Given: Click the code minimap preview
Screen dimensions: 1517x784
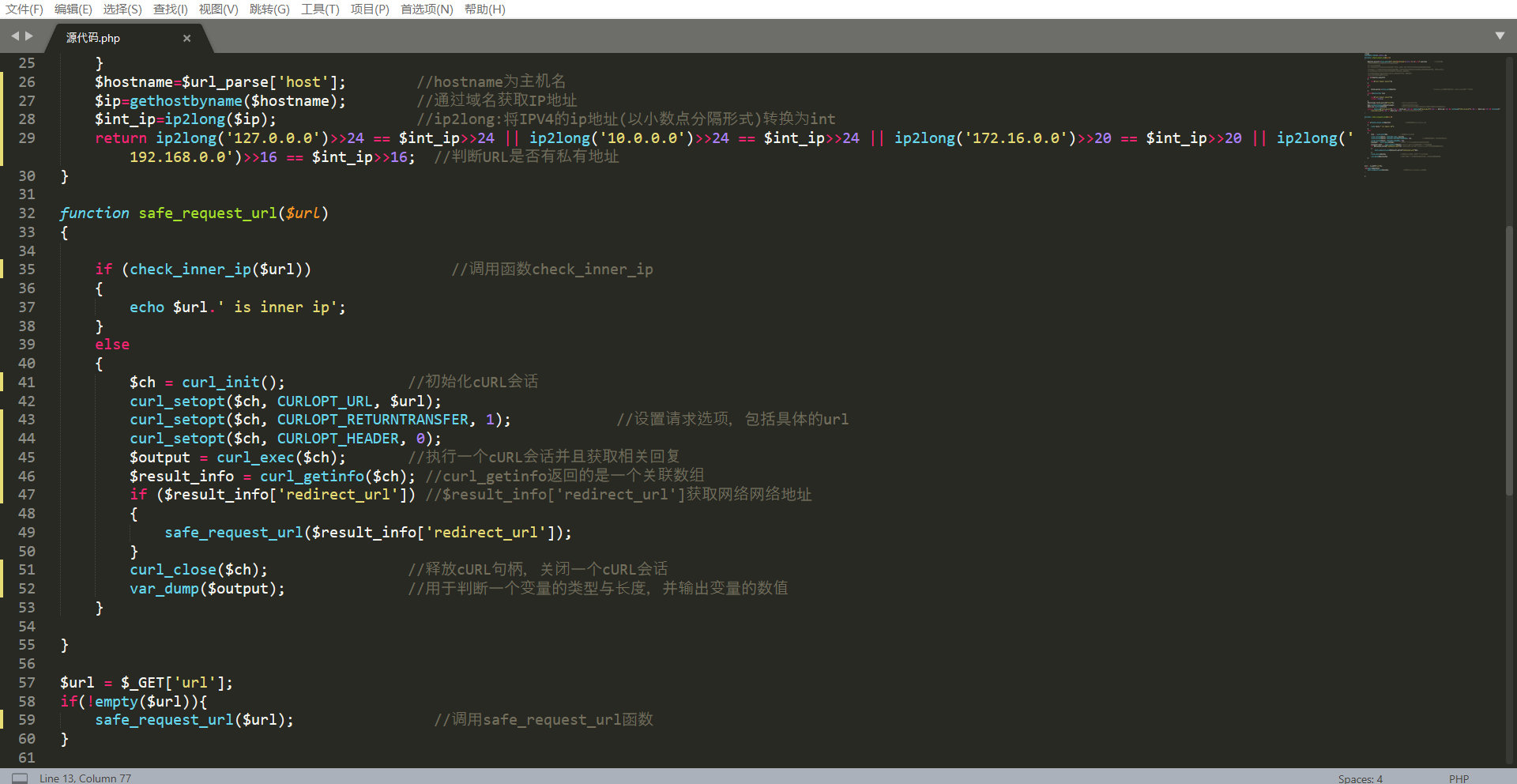Looking at the screenshot, I should (x=1432, y=115).
